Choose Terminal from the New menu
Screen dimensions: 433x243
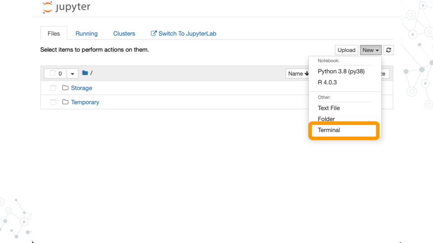[329, 130]
